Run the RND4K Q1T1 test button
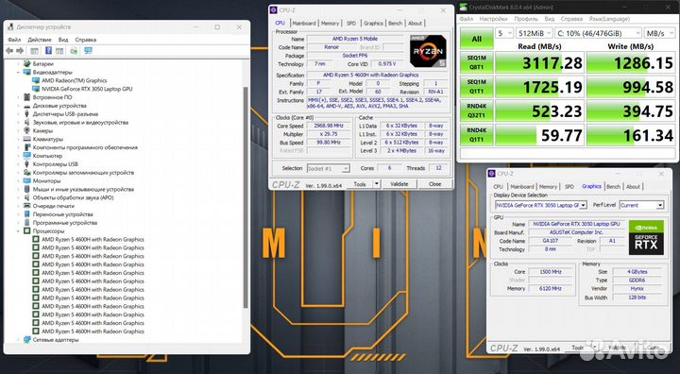 pyautogui.click(x=477, y=135)
